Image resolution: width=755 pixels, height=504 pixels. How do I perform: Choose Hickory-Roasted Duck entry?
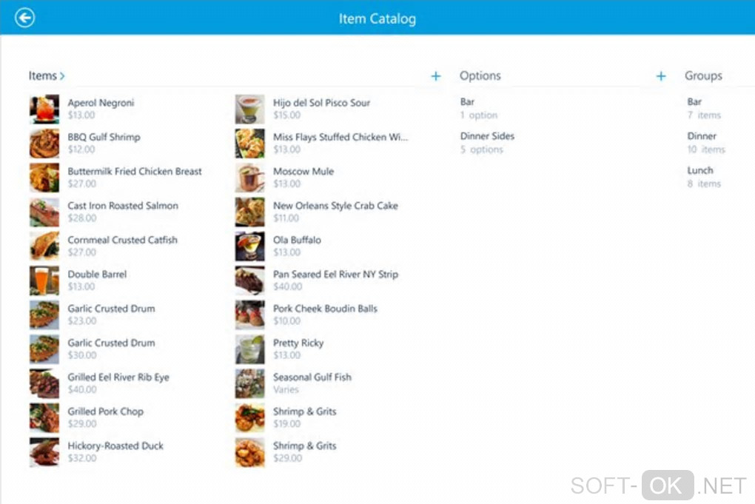coord(115,446)
